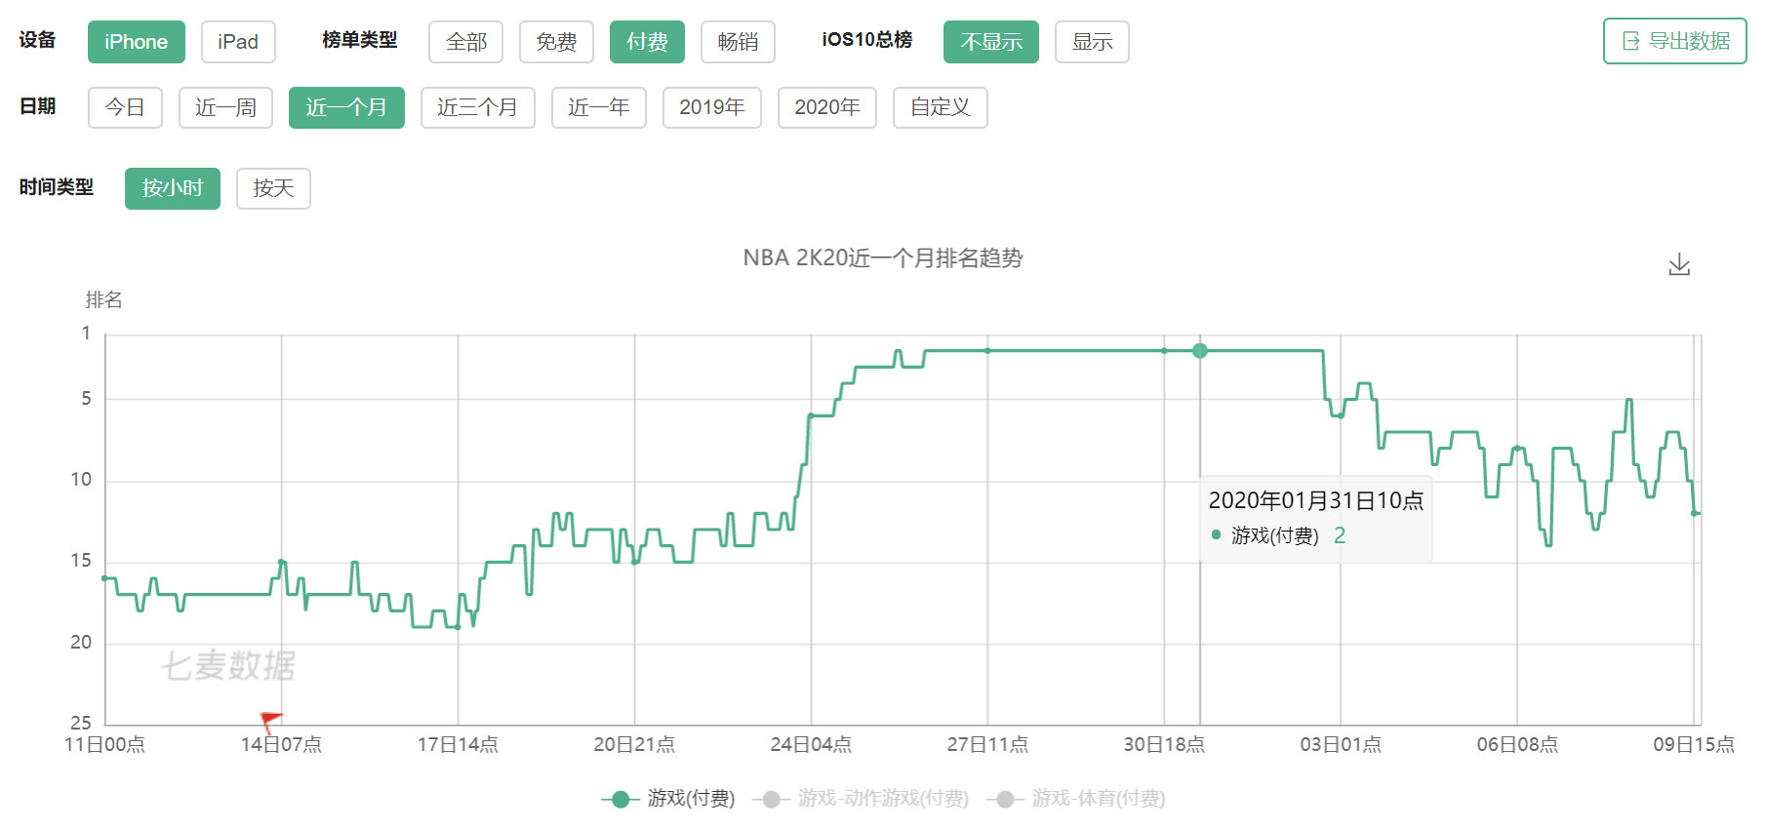Pick the 2019年 date filter
Screen dimensions: 1766x828
coord(711,107)
